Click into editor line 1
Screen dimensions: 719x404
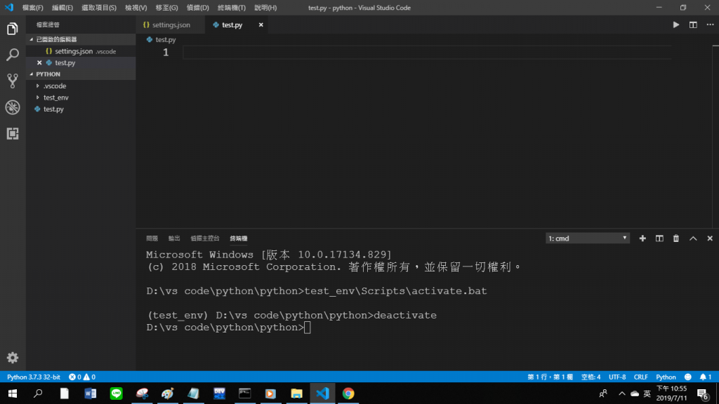pos(426,53)
